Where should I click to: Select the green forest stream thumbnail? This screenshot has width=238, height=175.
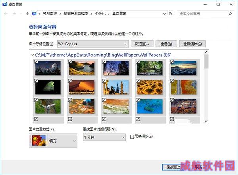click(150, 68)
